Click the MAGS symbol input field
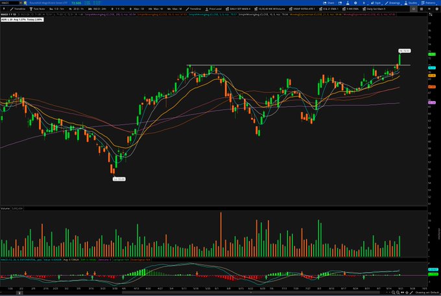Screen dimensions: 441x296 point(10,3)
